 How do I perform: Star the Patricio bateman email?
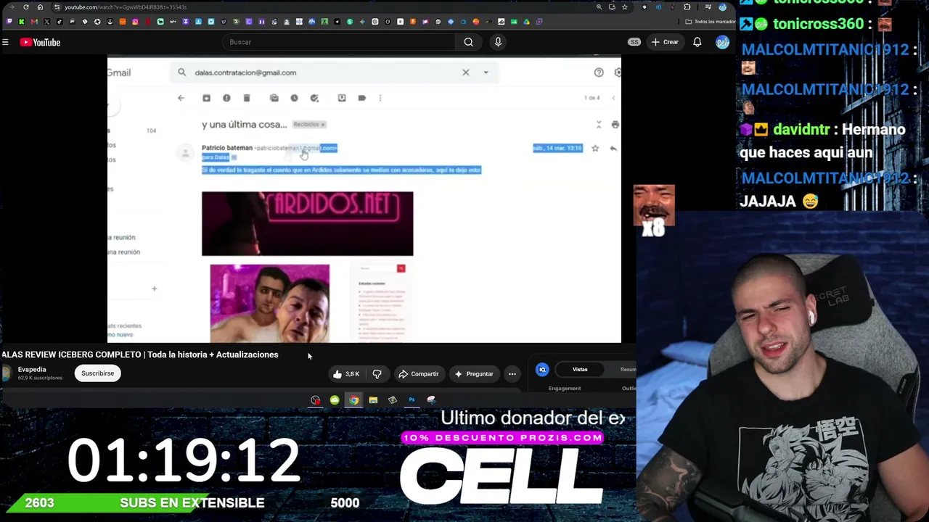[595, 148]
